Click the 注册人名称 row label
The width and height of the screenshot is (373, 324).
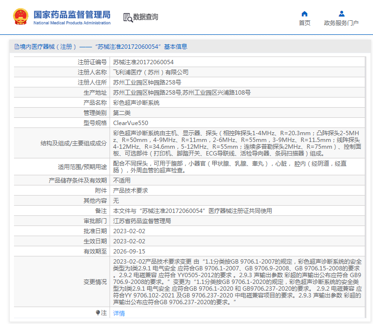(92, 72)
